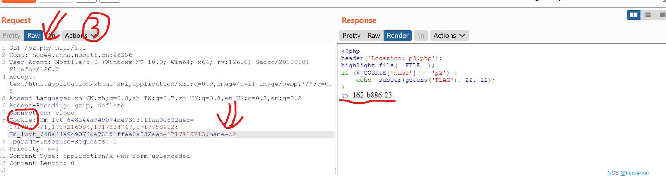Toggle the \n button in Response panel
Image resolution: width=666 pixels, height=176 pixels.
point(421,36)
